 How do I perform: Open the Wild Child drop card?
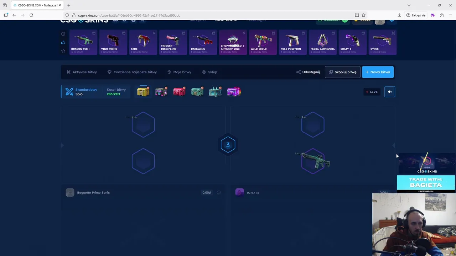263,42
